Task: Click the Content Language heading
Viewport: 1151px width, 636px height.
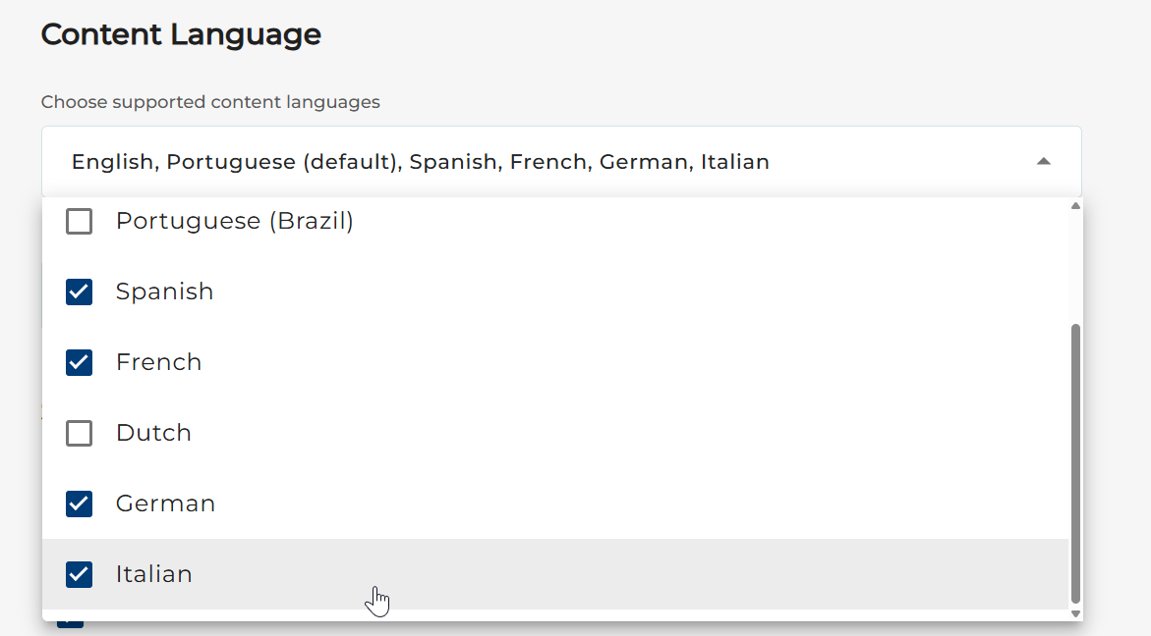Action: (181, 35)
